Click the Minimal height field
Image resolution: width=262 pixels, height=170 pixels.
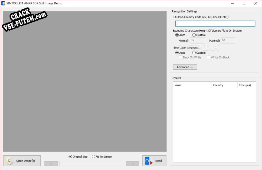tap(197, 40)
